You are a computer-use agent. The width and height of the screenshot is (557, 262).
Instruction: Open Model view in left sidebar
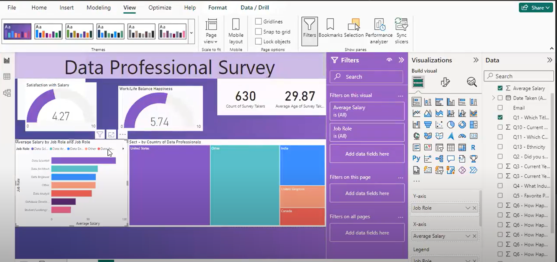point(7,93)
